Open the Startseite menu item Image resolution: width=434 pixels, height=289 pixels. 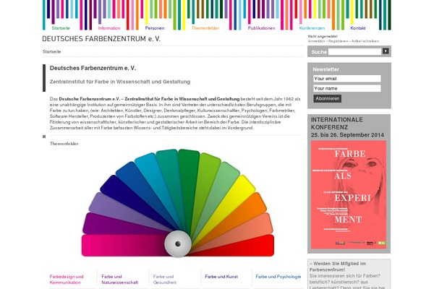point(61,28)
